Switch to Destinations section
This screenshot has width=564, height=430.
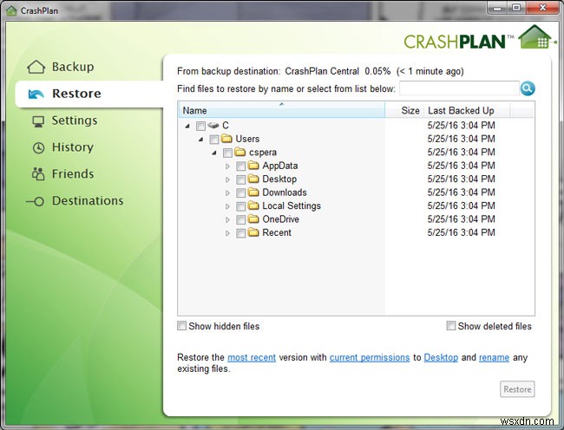[x=88, y=200]
